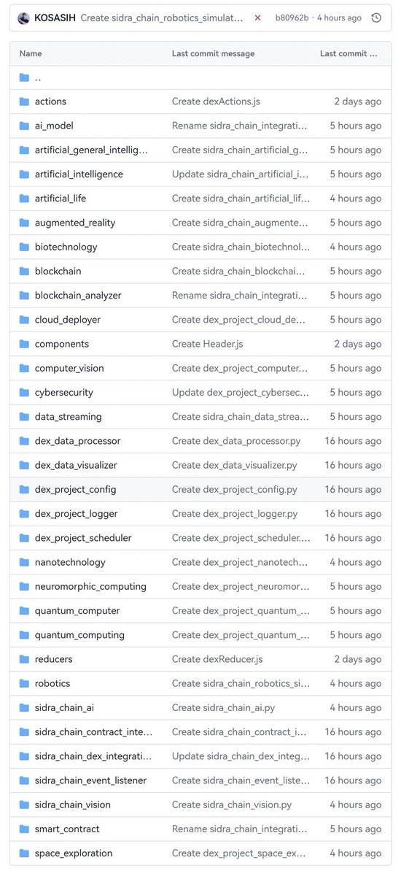Open latest commit message 'Create sidra_chain_robotics_simulat…'
Screen dimensions: 401x876
tap(162, 18)
